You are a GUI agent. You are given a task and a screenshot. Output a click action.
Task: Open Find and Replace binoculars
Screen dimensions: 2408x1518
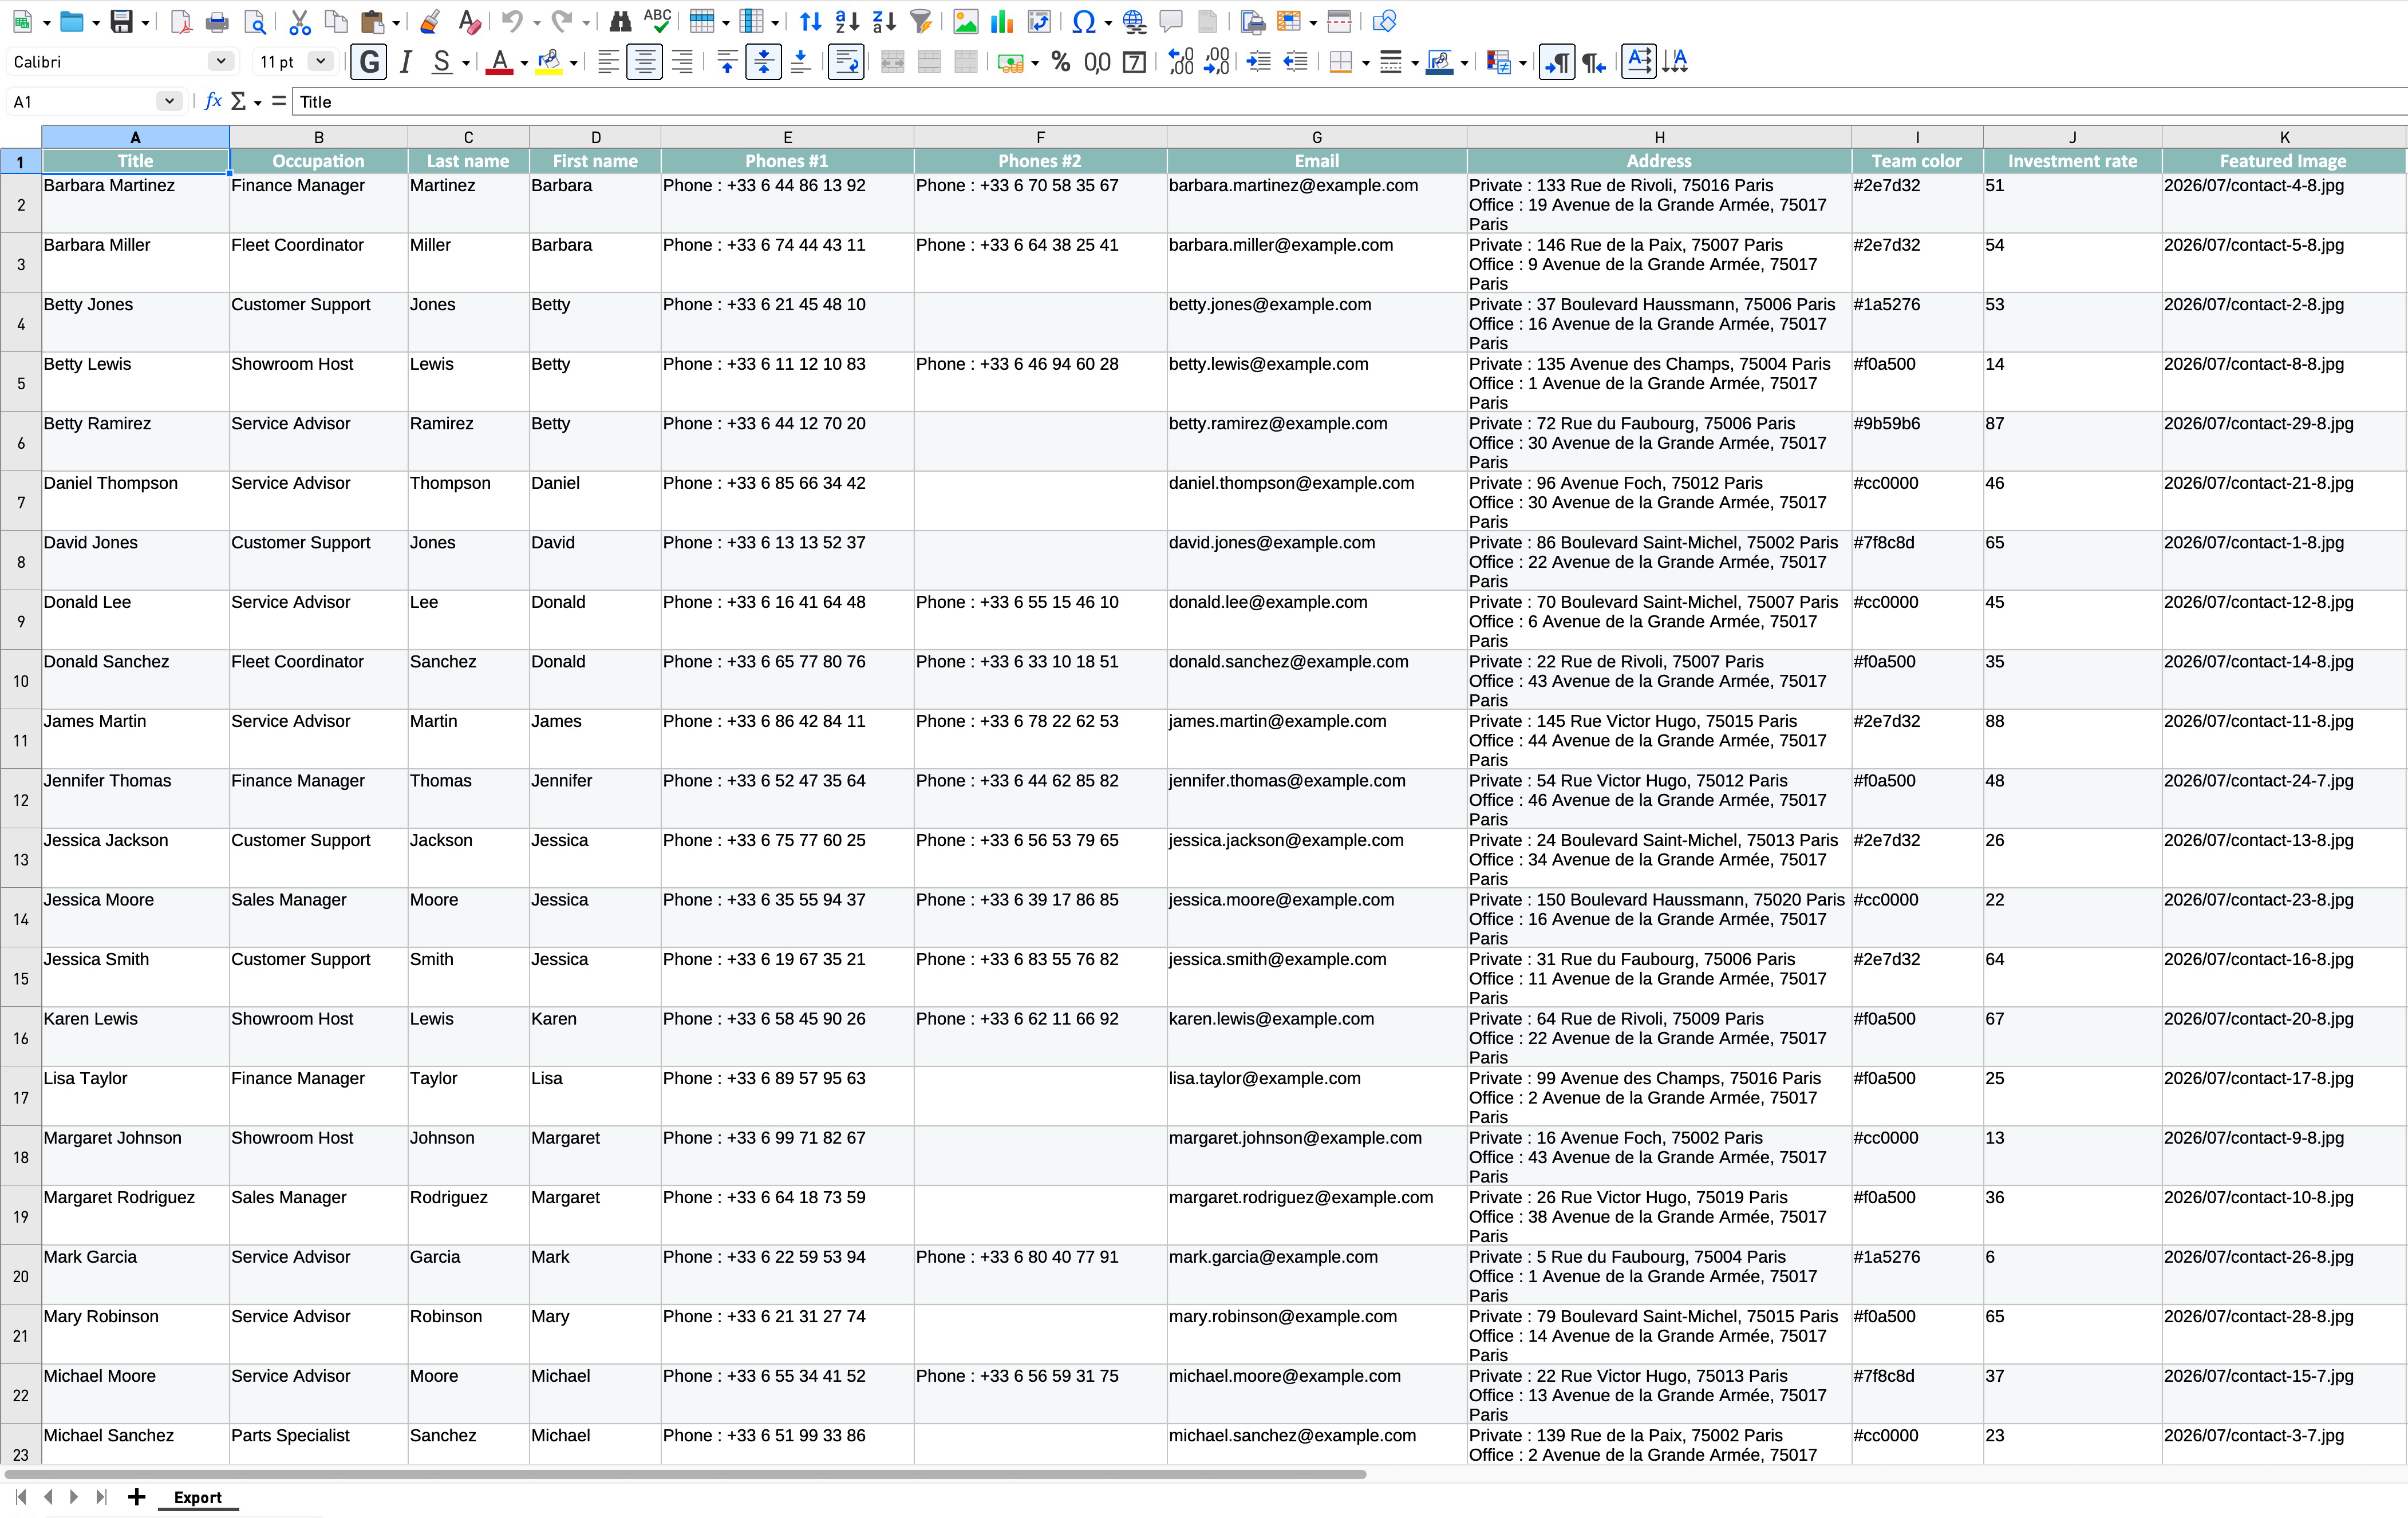(620, 21)
